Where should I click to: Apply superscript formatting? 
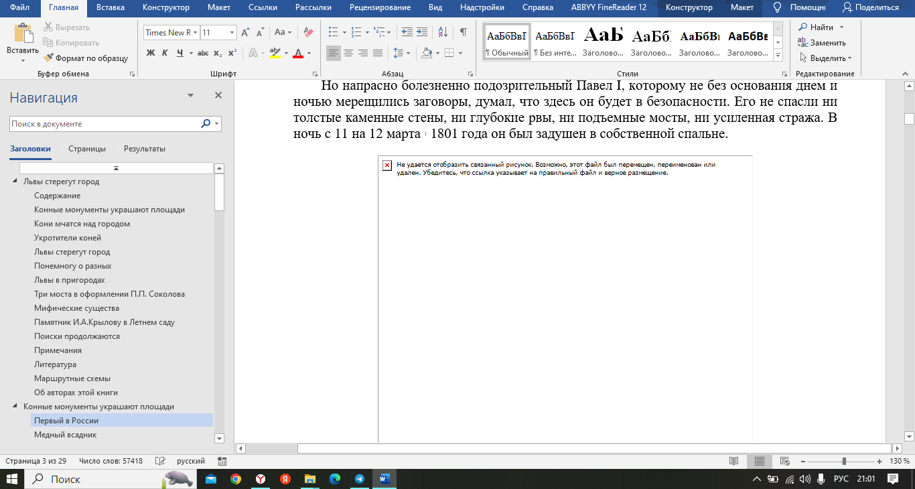(x=232, y=53)
